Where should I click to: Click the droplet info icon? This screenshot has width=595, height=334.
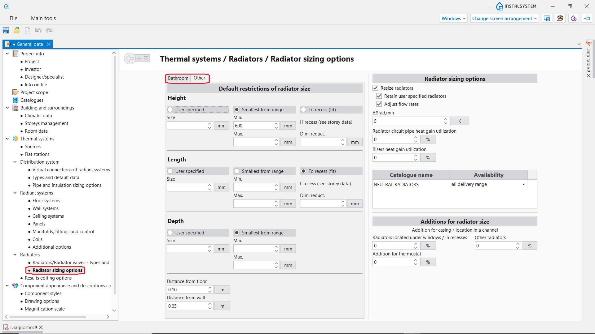574,19
